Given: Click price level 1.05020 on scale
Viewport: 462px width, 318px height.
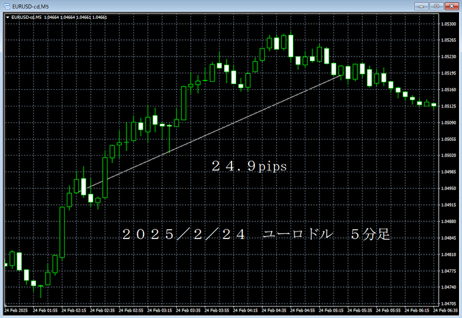Looking at the screenshot, I should [x=448, y=156].
